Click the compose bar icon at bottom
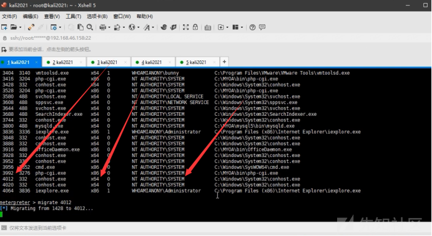Screen dimensions: 432x236 tap(4, 228)
